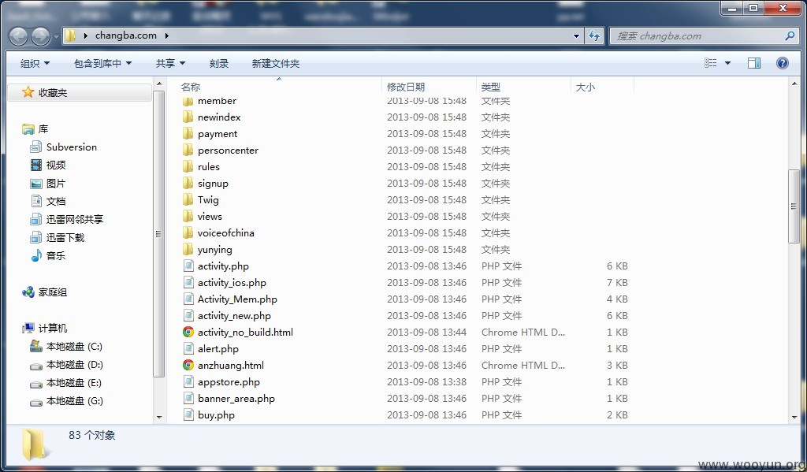The height and width of the screenshot is (472, 807).
Task: Select the signup folder icon
Action: tap(188, 183)
